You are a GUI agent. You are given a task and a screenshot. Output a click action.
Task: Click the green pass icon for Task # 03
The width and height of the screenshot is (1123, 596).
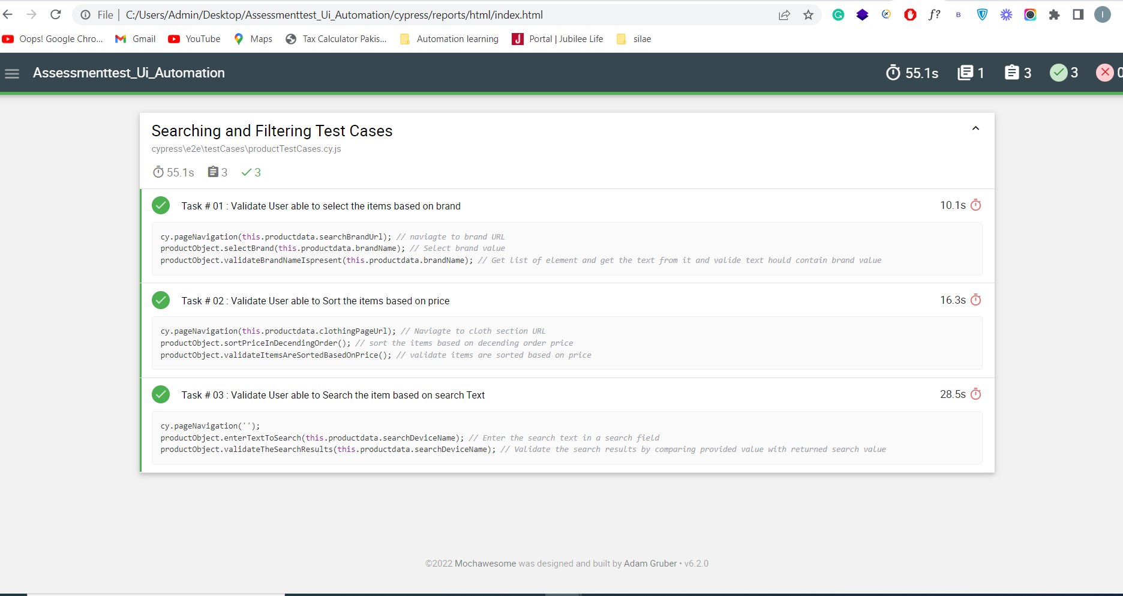161,394
